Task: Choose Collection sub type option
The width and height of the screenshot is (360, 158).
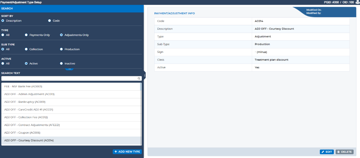Action: click(x=26, y=49)
